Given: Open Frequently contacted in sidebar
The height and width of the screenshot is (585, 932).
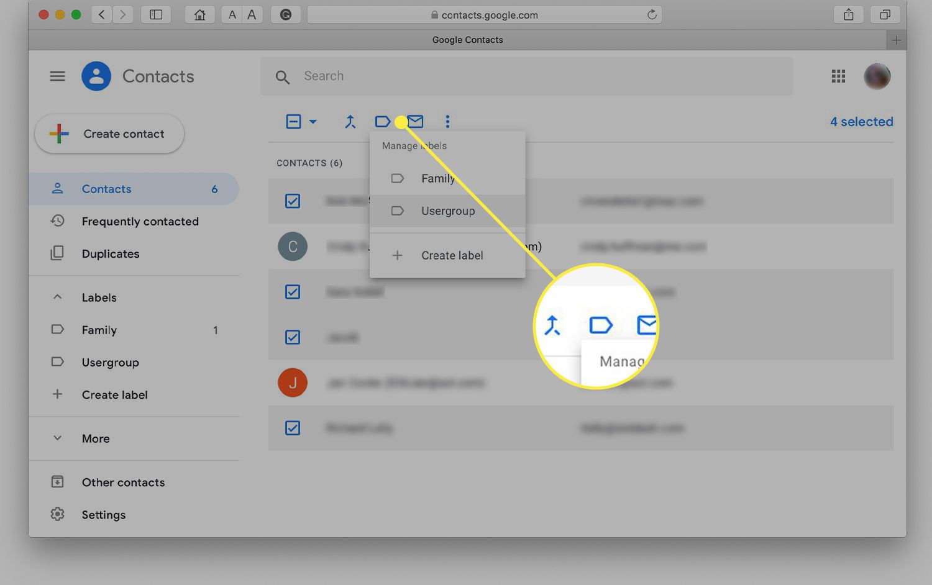Looking at the screenshot, I should click(x=134, y=221).
